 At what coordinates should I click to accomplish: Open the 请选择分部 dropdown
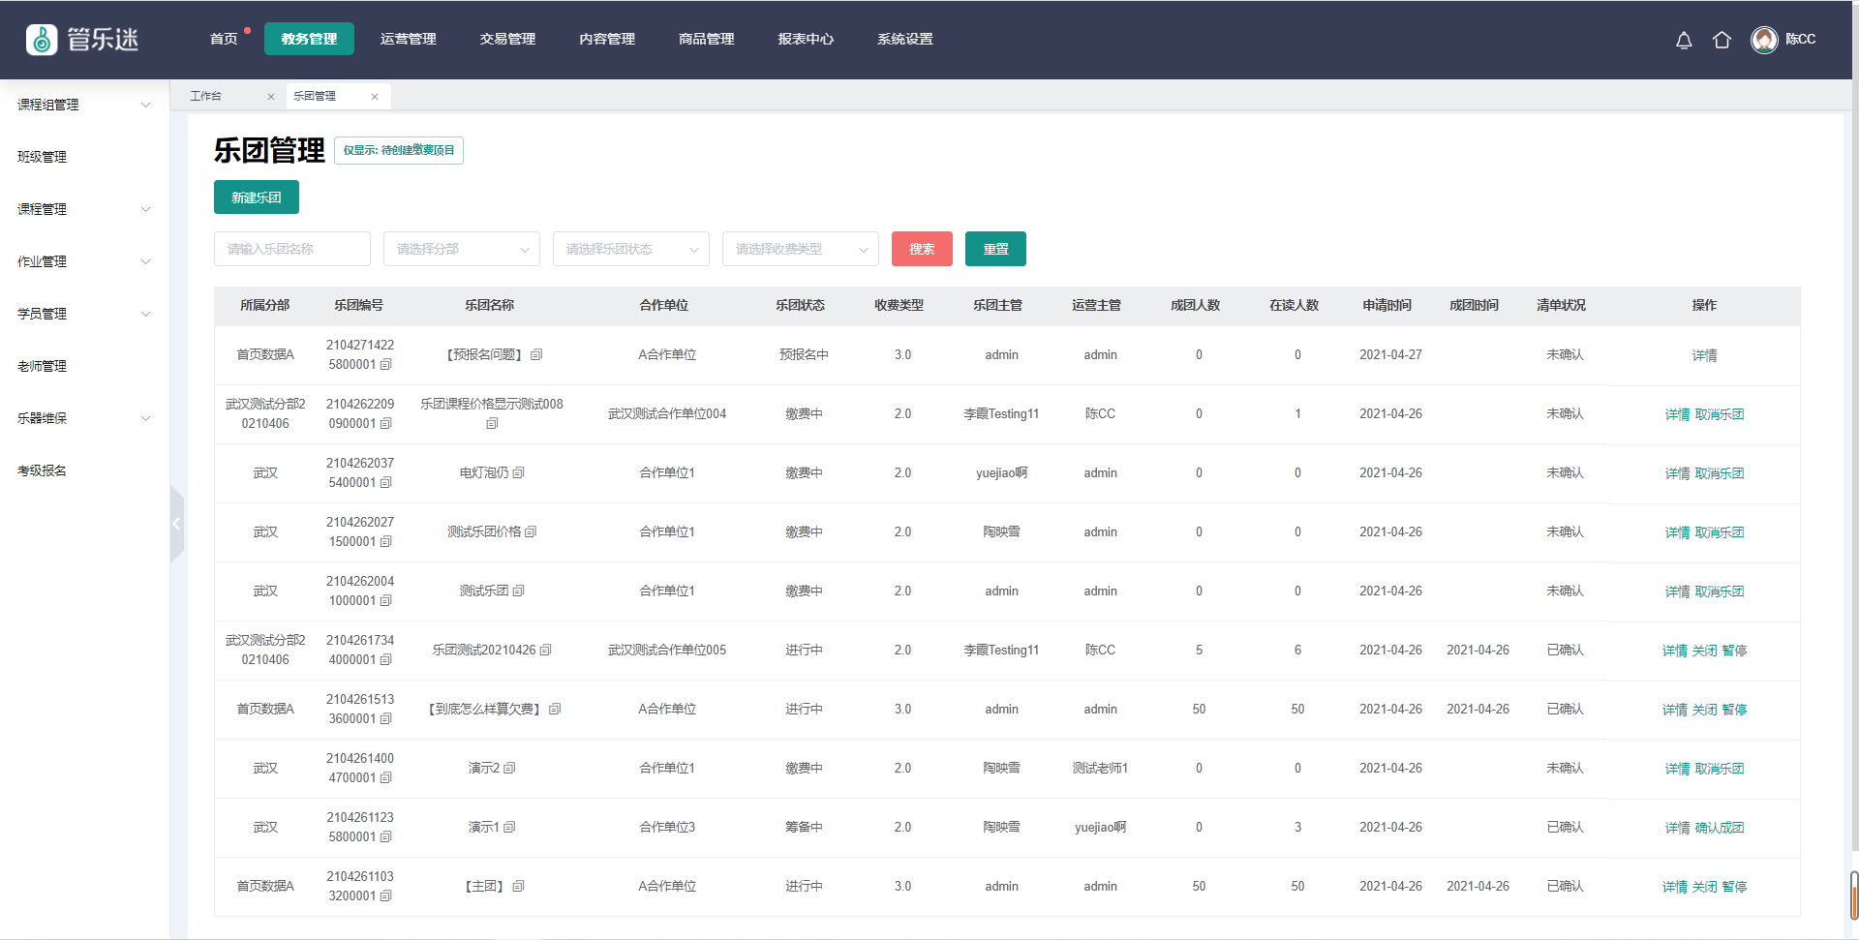click(461, 249)
